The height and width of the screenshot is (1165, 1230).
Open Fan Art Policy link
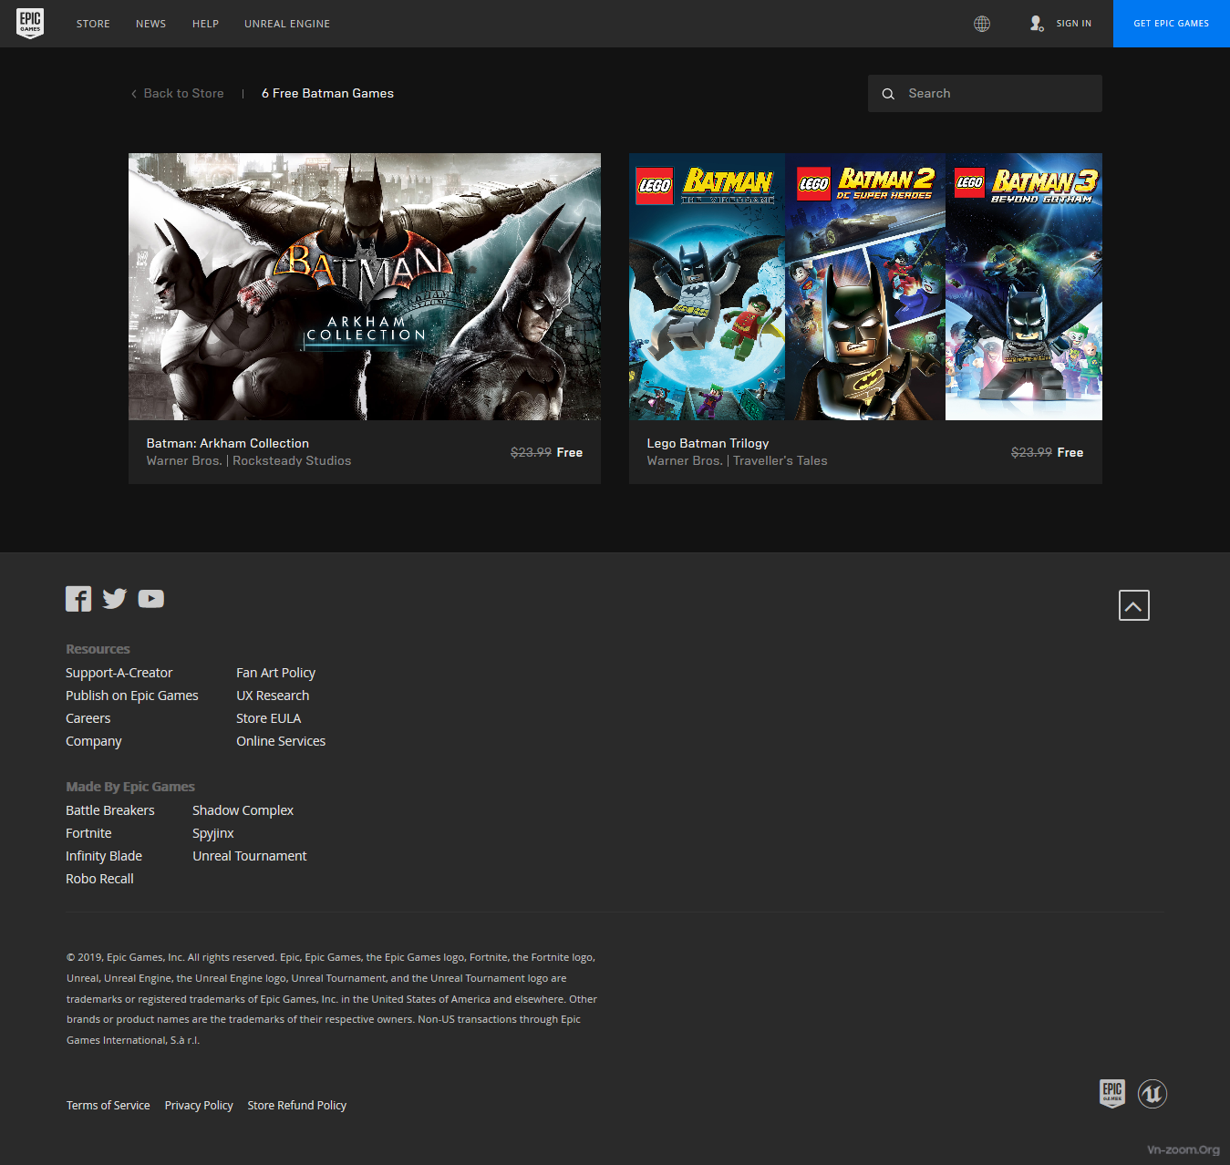click(275, 673)
